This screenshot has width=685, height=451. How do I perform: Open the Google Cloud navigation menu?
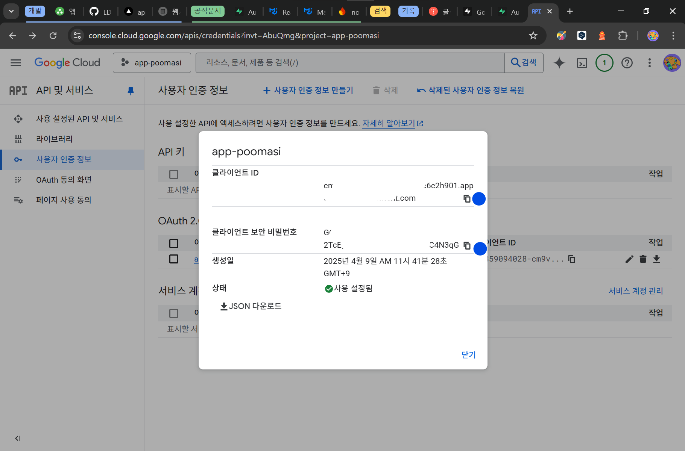pos(16,63)
